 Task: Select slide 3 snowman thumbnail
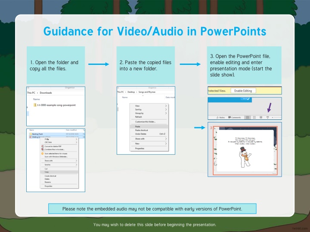(x=245, y=151)
